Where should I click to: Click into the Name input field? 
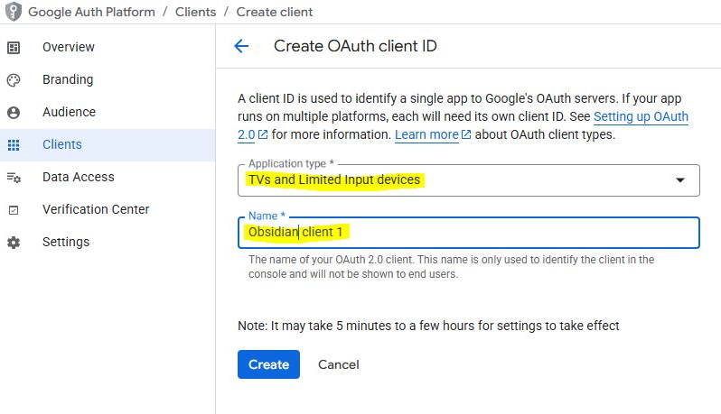pyautogui.click(x=469, y=233)
